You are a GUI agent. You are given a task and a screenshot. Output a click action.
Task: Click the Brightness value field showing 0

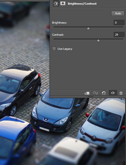coord(119,23)
